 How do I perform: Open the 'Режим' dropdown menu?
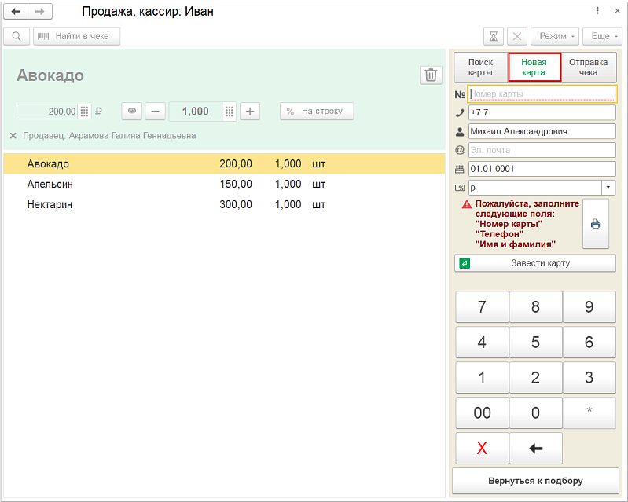point(555,36)
